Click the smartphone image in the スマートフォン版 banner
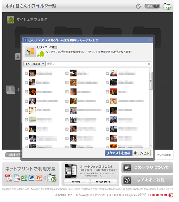Image resolution: width=179 pixels, height=202 pixels. pyautogui.click(x=71, y=171)
